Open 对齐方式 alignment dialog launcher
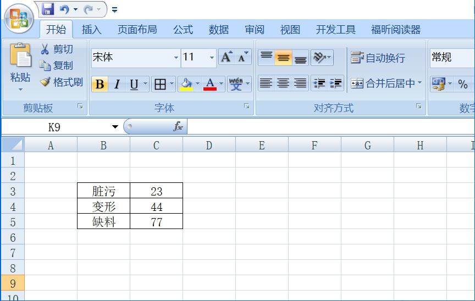This screenshot has width=475, height=301. click(x=419, y=106)
